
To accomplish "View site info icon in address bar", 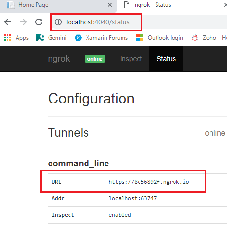I will (x=58, y=22).
